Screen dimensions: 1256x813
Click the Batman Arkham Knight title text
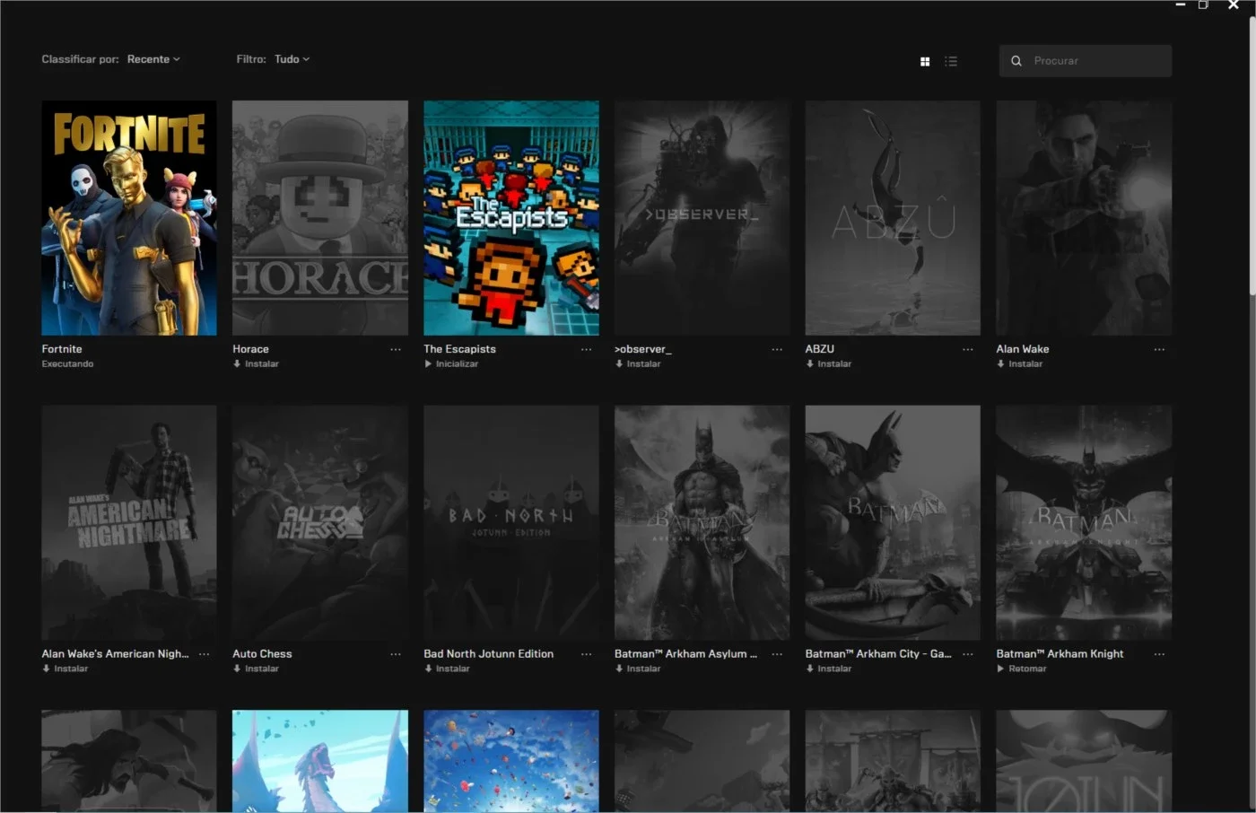[1060, 654]
